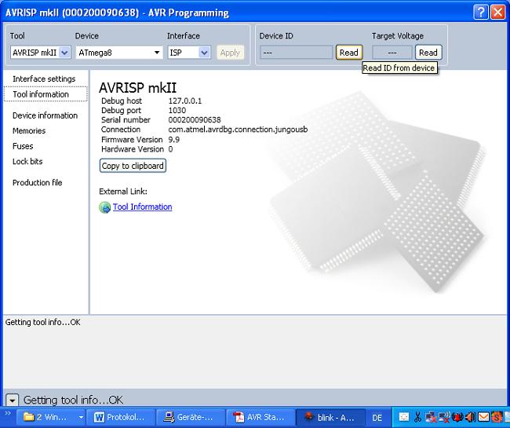510x428 pixels.
Task: Click the orange S tray icon
Action: 497,417
